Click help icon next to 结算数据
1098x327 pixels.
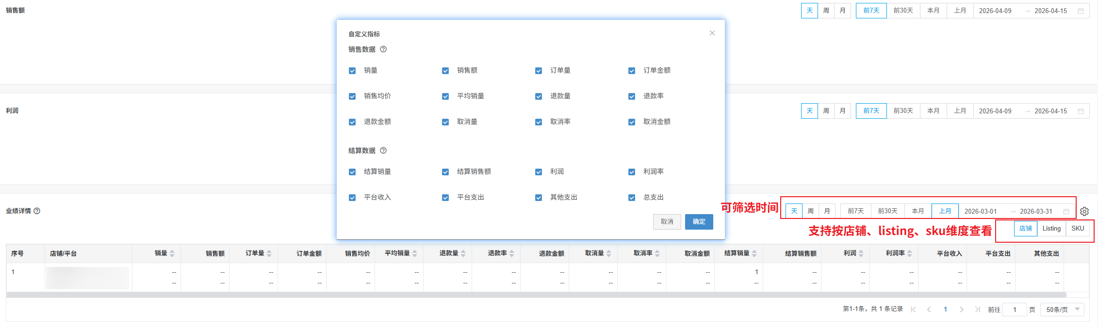tap(383, 151)
